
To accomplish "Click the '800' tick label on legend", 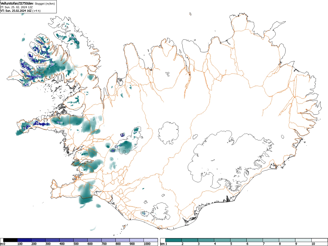I will [118, 244].
